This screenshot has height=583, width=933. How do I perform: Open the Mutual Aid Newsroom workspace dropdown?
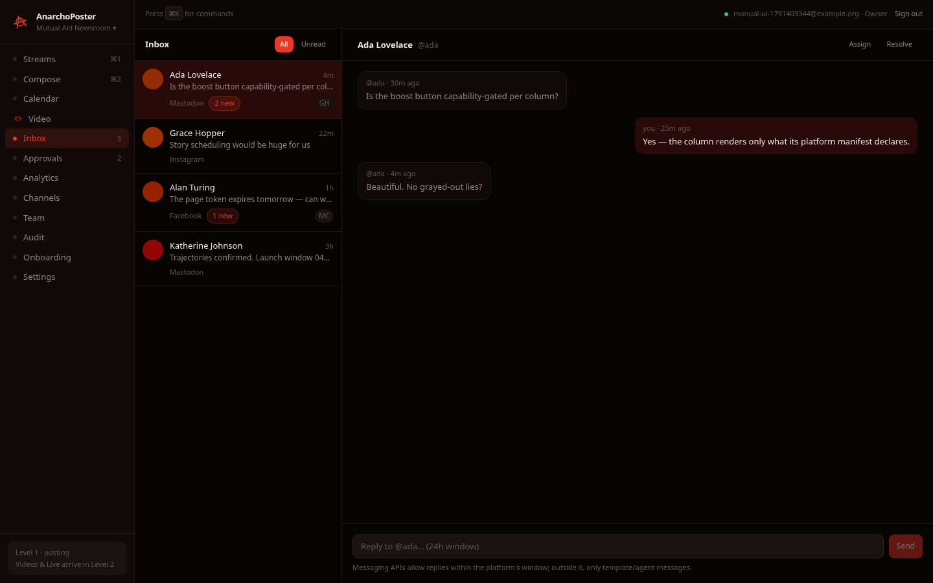tap(76, 28)
